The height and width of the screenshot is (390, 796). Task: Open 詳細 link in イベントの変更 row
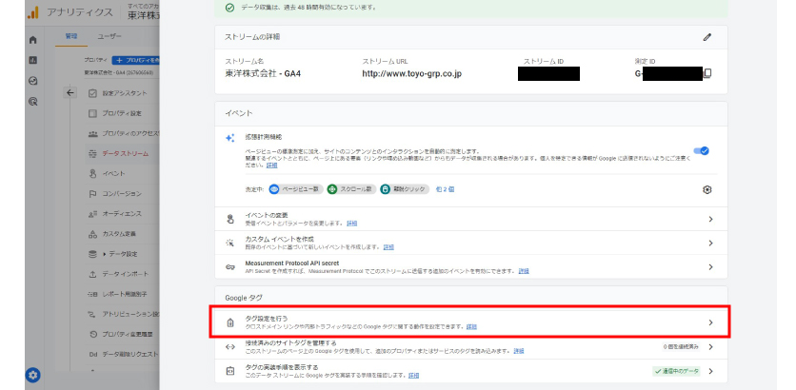[x=351, y=224]
